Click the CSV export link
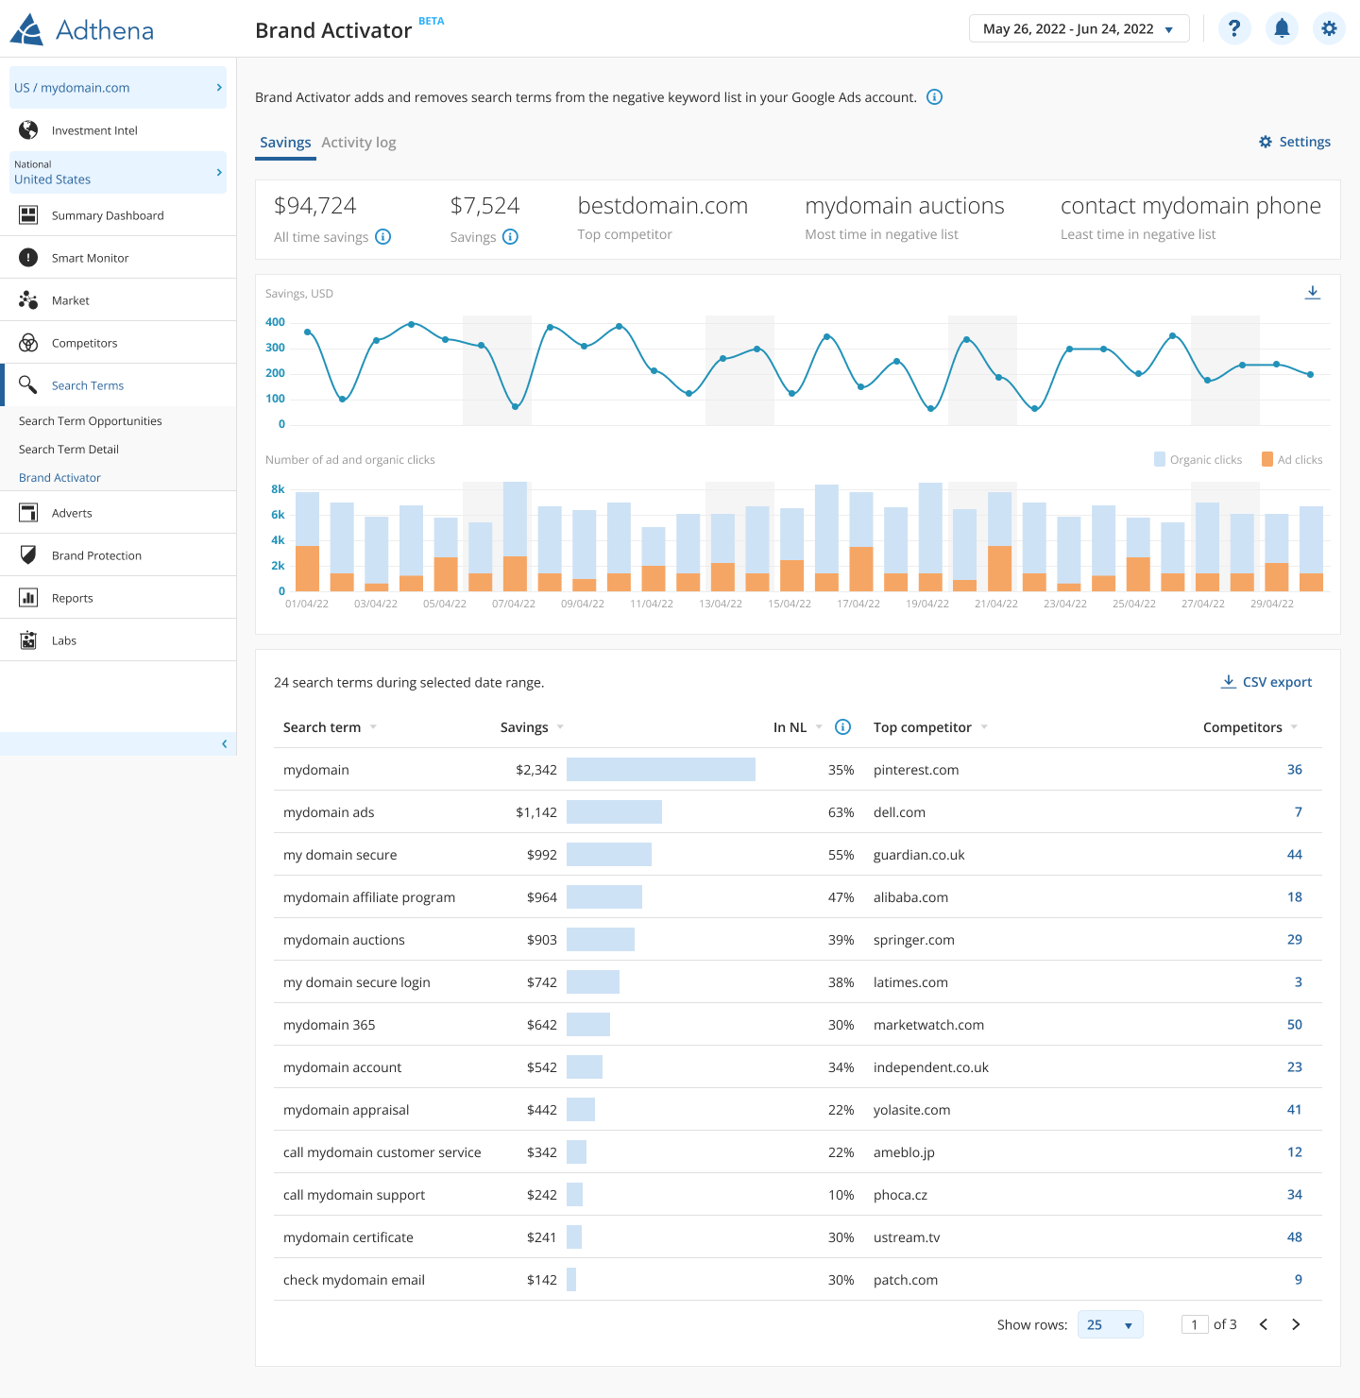This screenshot has height=1398, width=1360. tap(1266, 682)
